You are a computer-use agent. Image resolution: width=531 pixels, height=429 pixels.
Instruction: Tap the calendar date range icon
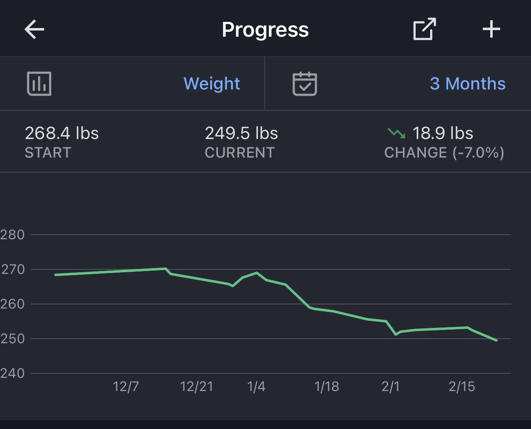coord(304,84)
